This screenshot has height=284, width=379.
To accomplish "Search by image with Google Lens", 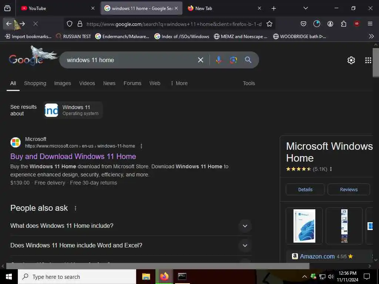I will click(233, 60).
